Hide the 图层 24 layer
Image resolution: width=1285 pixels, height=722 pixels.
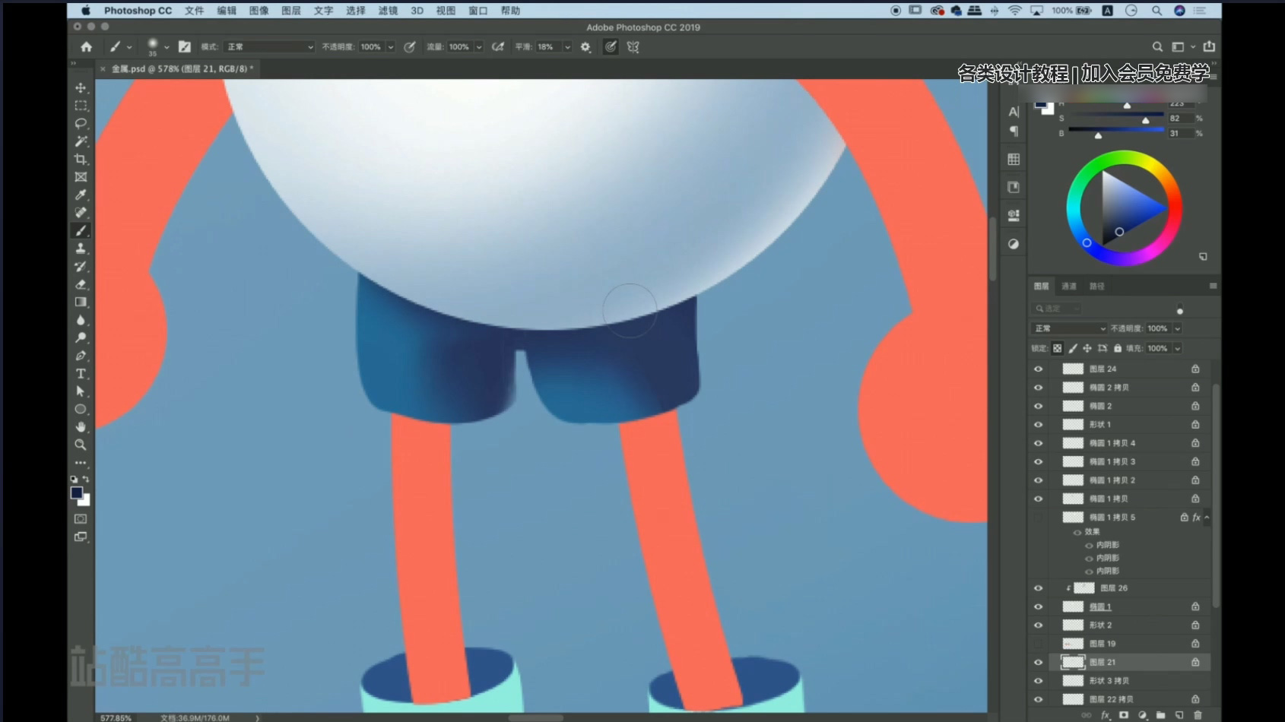(1038, 369)
